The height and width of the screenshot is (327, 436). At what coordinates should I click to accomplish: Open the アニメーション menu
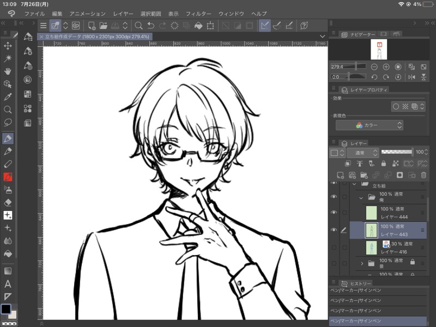88,14
